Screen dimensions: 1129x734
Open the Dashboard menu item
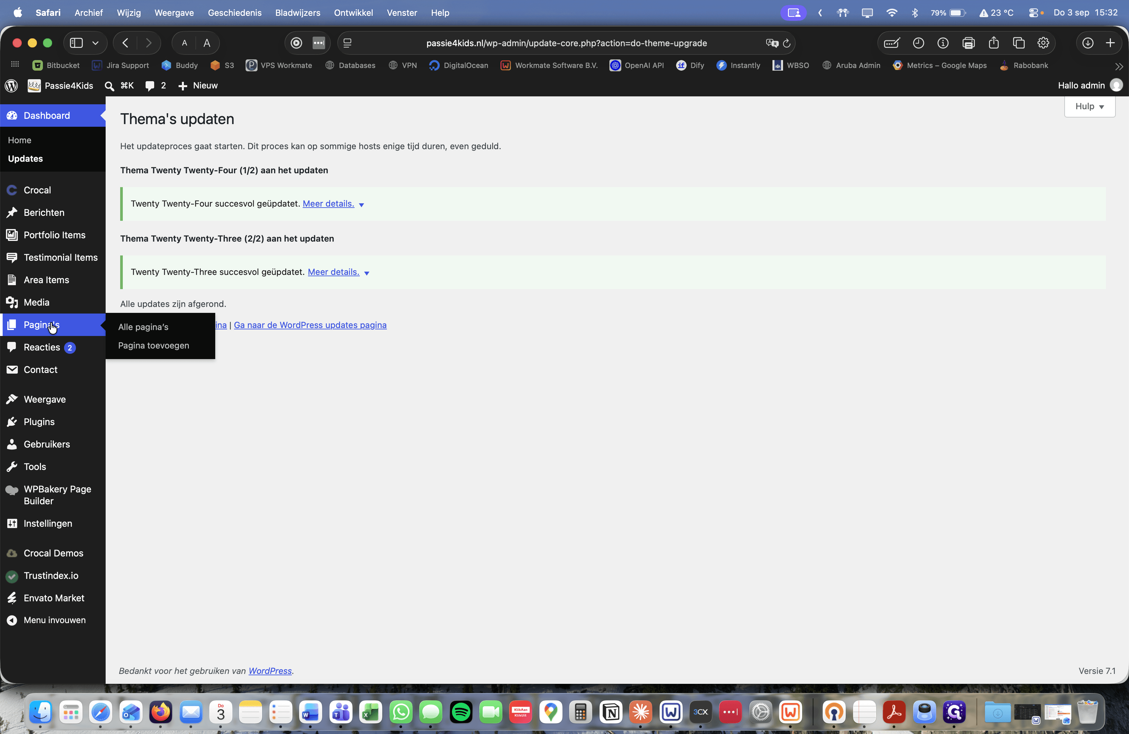(53, 116)
